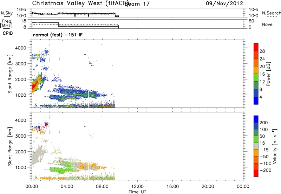281x194 pixels.
Task: Click the 'normal (fast) -151 IF' mode text
Action: pyautogui.click(x=58, y=35)
